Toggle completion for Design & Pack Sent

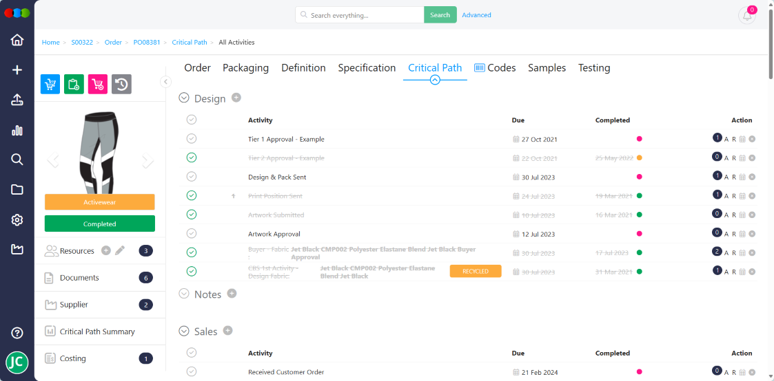(x=192, y=177)
